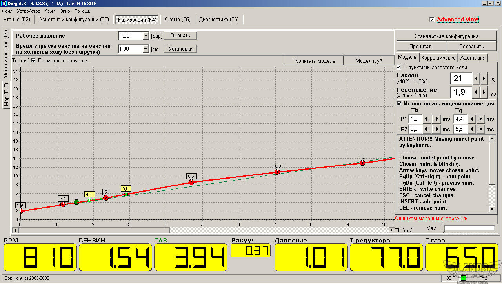502x284 pixels.
Task: Uncheck Посмотреть значения checkbox
Action: (x=33, y=61)
